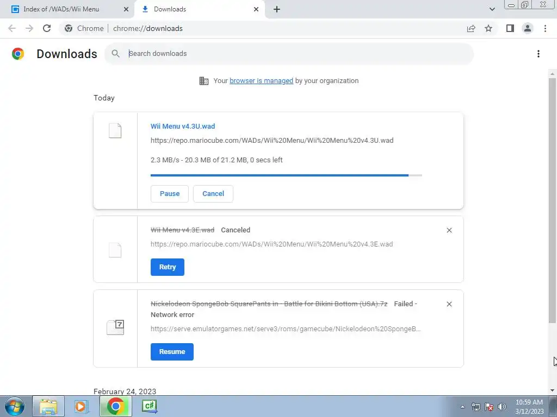This screenshot has height=417, width=557.
Task: Click the managed organization building icon
Action: pyautogui.click(x=204, y=81)
